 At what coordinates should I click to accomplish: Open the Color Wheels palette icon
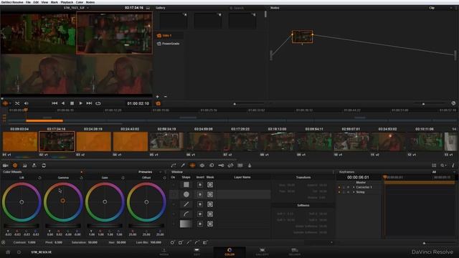coord(15,166)
